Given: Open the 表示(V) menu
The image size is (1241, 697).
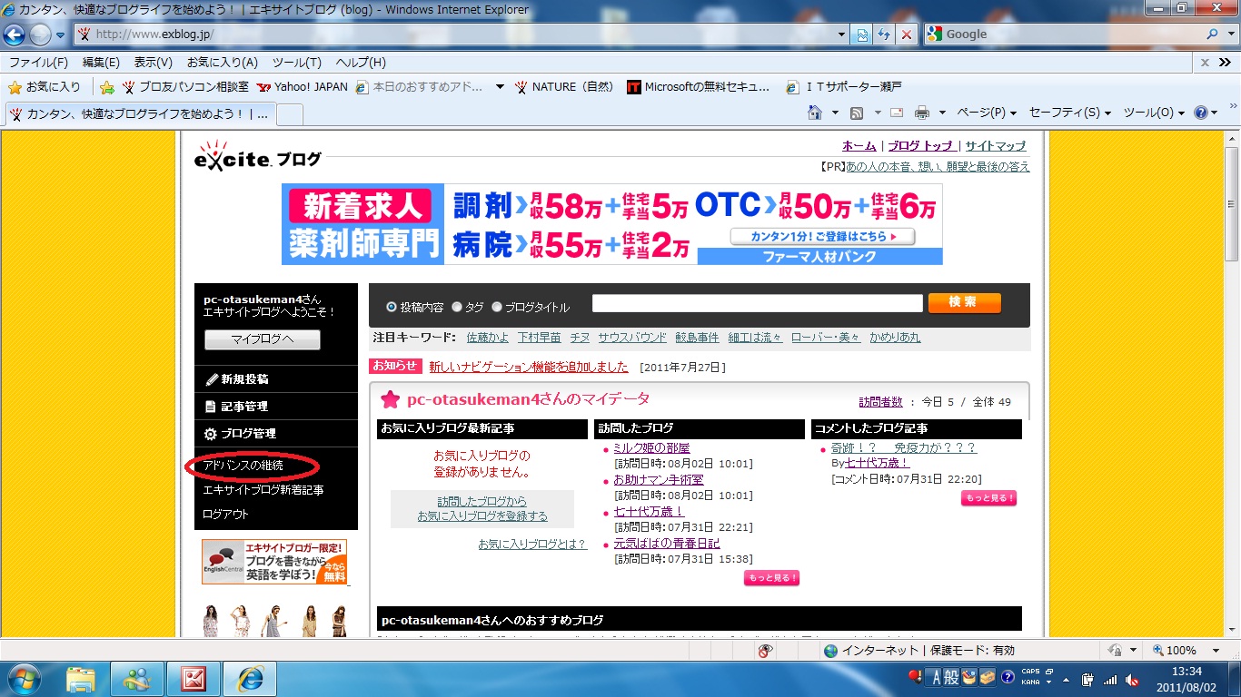Looking at the screenshot, I should coord(154,63).
